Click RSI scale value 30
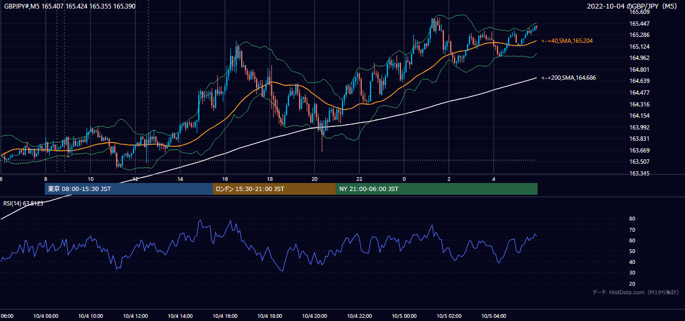The image size is (685, 321). pyautogui.click(x=632, y=273)
